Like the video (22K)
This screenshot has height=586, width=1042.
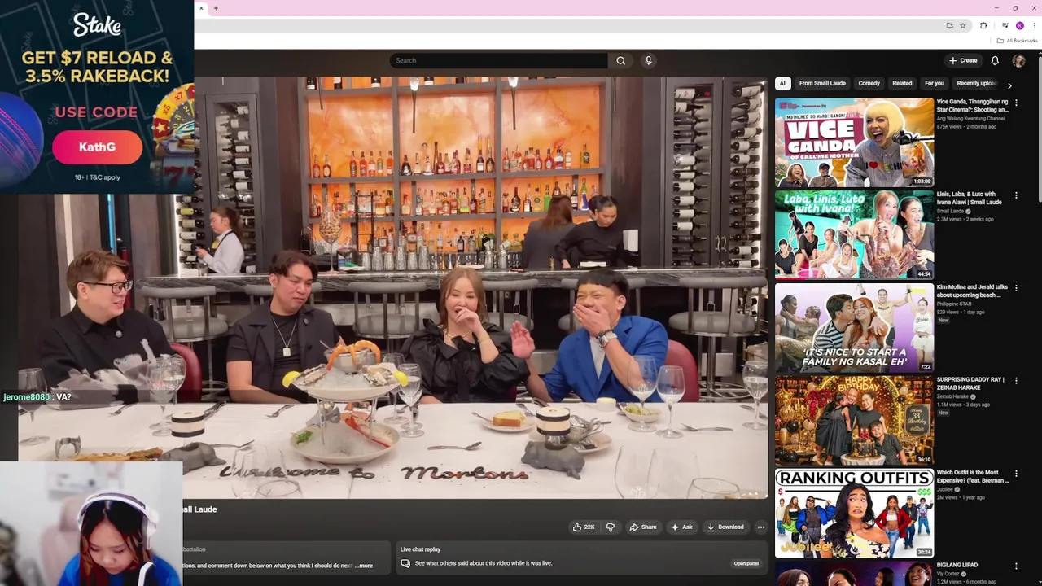[584, 527]
